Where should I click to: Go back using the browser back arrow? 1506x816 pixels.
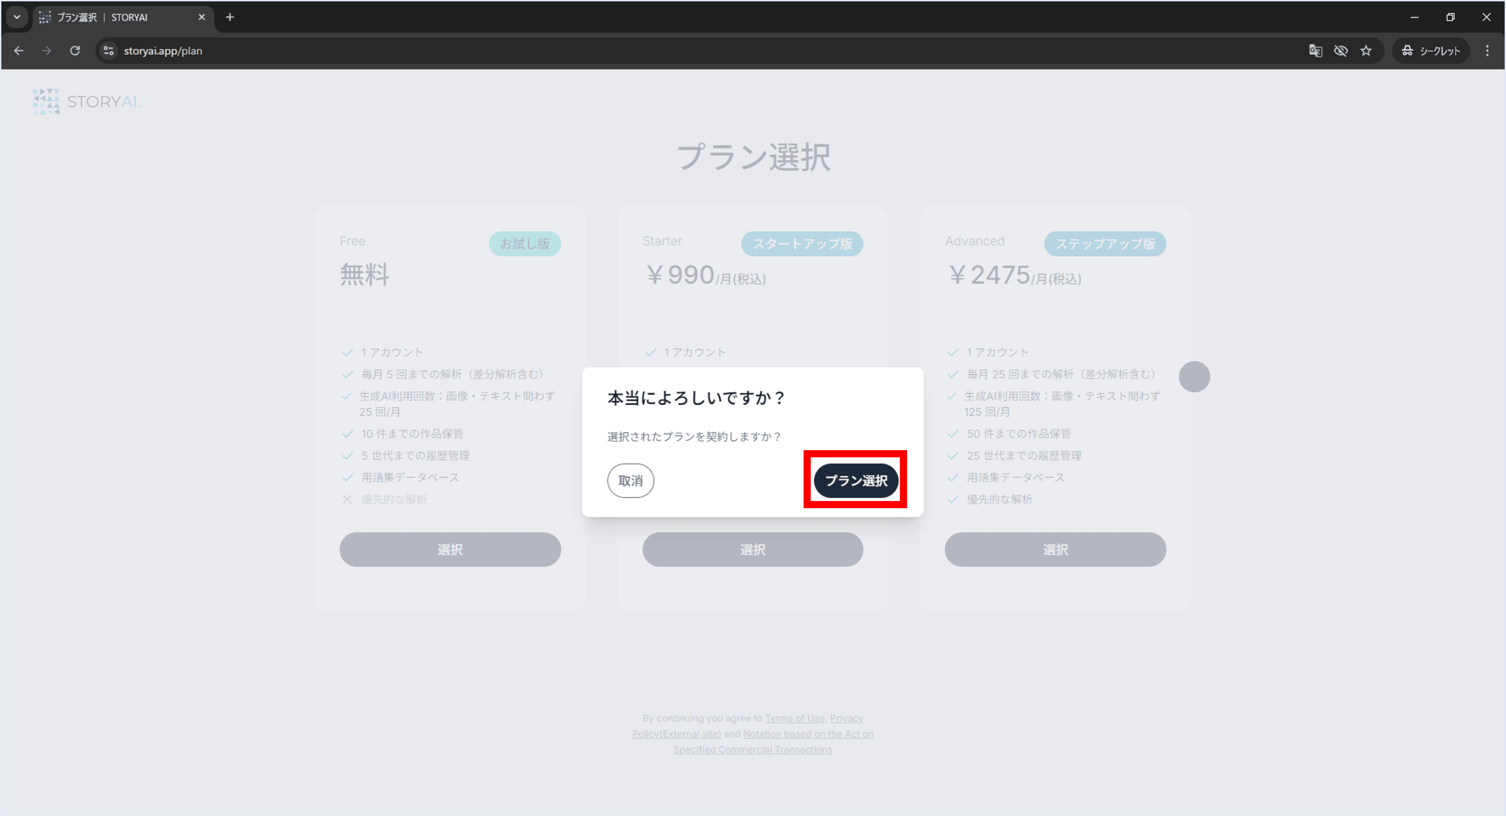19,51
